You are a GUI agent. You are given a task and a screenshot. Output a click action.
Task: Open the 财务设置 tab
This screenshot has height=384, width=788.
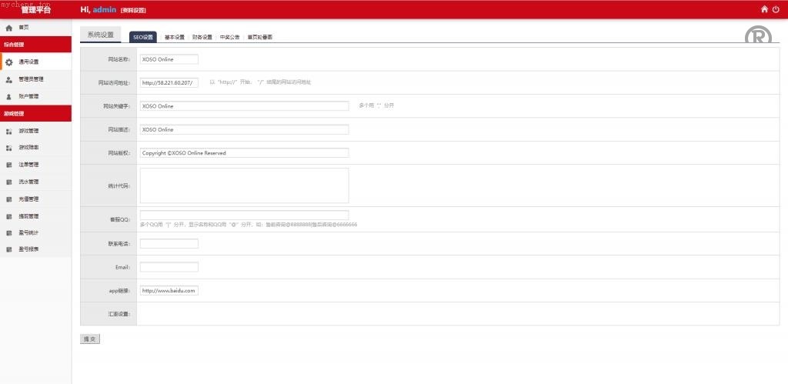(202, 37)
